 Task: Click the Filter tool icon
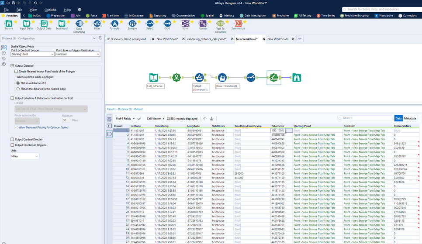point(97,24)
